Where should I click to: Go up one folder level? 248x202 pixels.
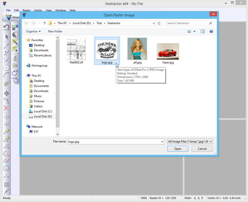point(45,23)
